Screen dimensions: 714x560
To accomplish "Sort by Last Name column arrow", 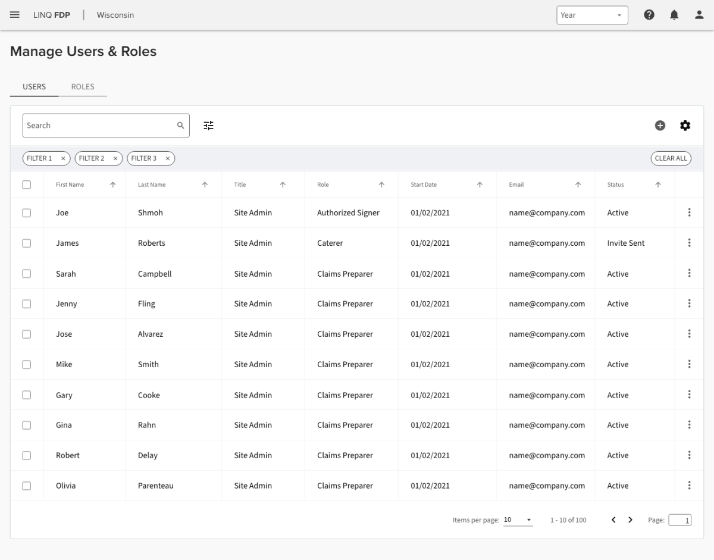I will (205, 185).
